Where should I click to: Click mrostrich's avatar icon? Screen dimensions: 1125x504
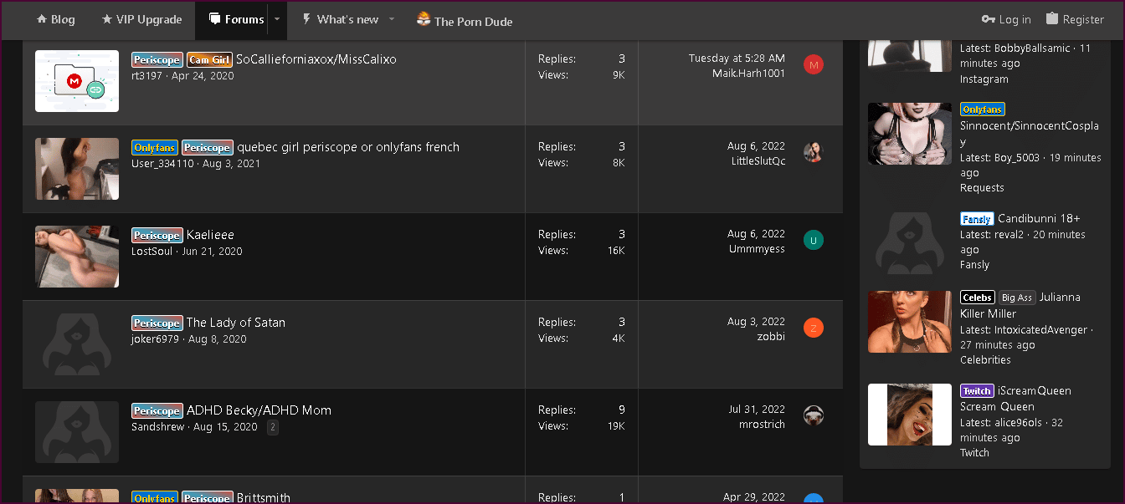(x=814, y=415)
